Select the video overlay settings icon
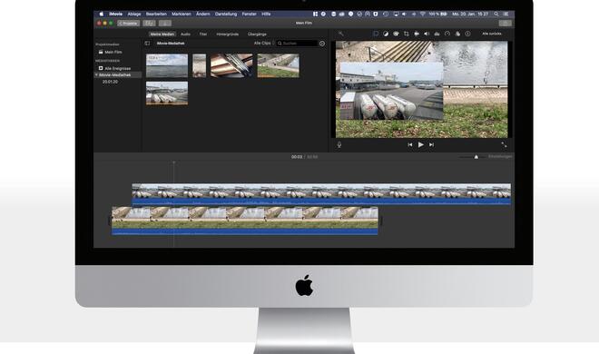Image resolution: width=599 pixels, height=354 pixels. tap(376, 34)
